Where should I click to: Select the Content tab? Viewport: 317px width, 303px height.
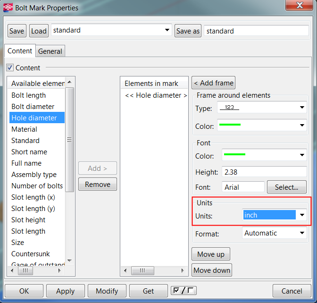point(20,51)
